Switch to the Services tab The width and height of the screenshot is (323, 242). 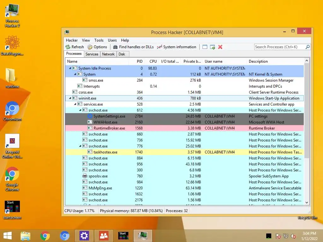92,54
